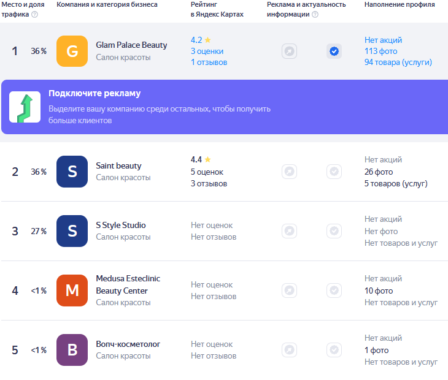Select the 'Medusa Esteclinic Beauty Center' name

128,284
